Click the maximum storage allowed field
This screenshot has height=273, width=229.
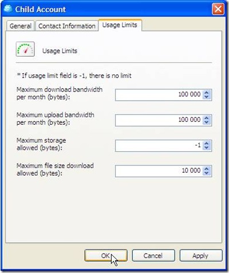(159, 145)
